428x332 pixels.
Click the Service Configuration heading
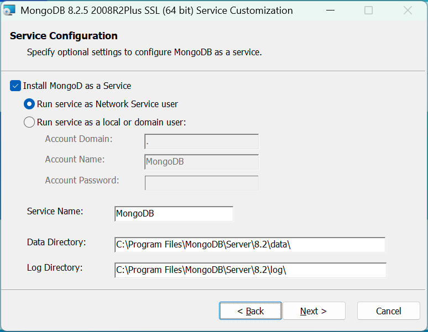coord(64,36)
